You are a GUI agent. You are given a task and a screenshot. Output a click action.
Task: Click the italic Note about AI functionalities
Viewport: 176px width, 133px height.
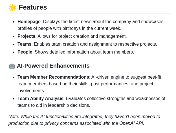pyautogui.click(x=84, y=120)
